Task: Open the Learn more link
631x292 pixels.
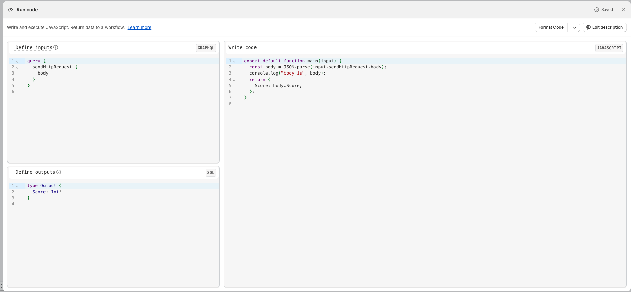Action: point(140,27)
